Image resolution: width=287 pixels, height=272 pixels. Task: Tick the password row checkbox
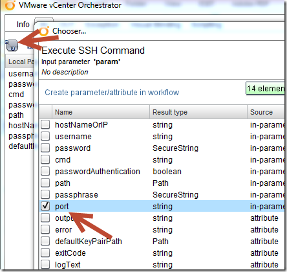[45, 148]
